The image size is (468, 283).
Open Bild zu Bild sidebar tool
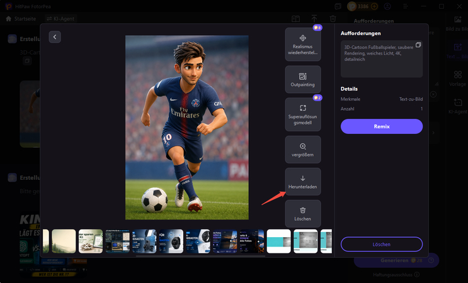(457, 24)
